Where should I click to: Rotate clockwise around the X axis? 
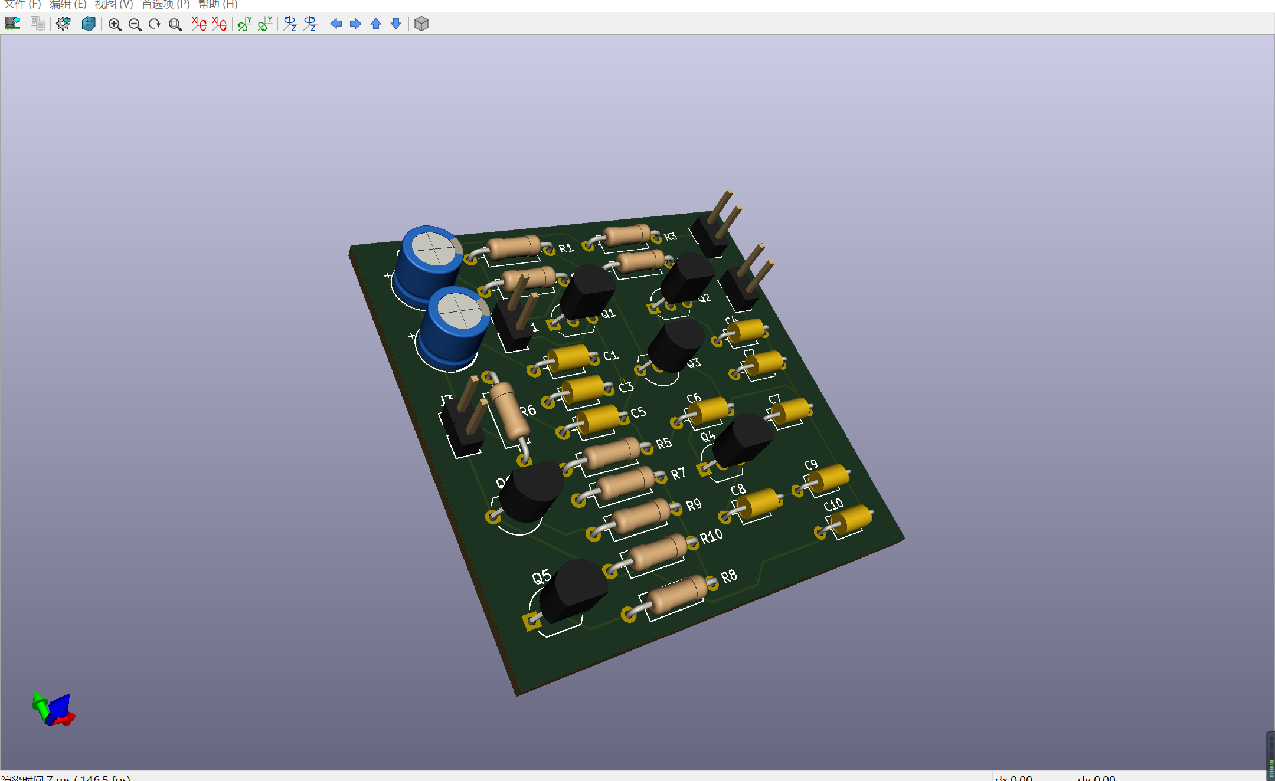tap(199, 24)
